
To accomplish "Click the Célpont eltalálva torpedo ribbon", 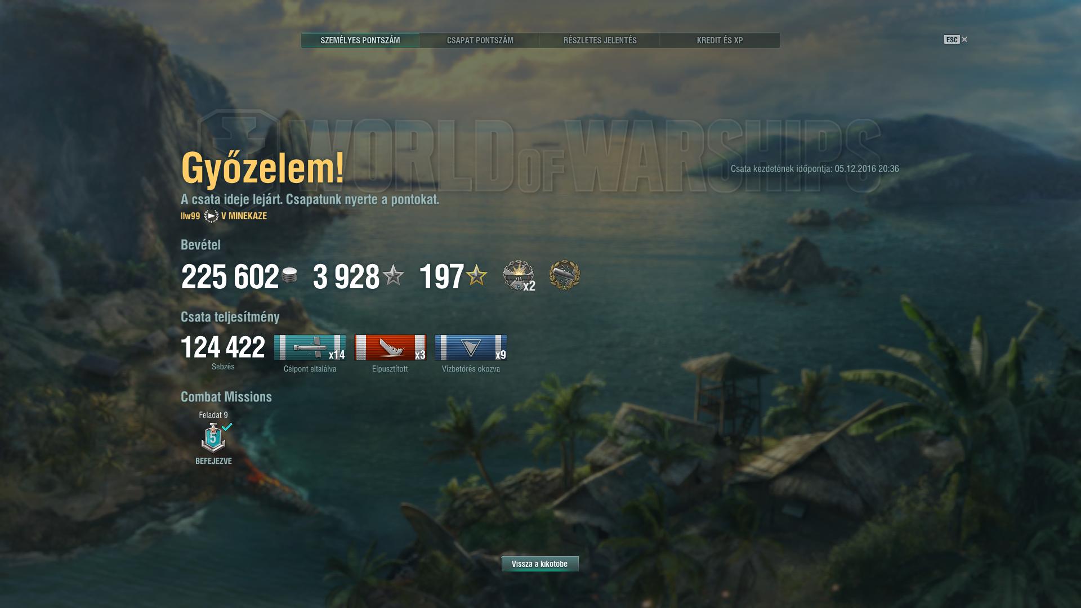I will (310, 347).
